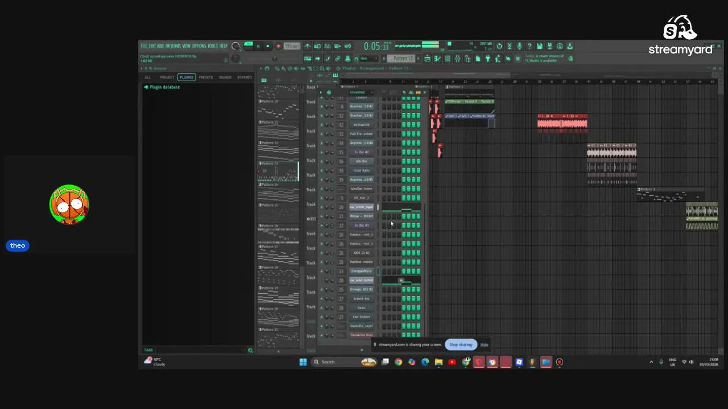Click the Stop sharing button
The image size is (728, 409).
tap(461, 345)
